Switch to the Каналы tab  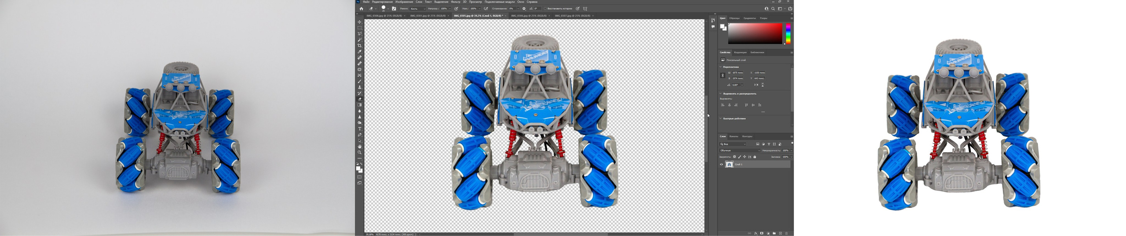tap(734, 136)
